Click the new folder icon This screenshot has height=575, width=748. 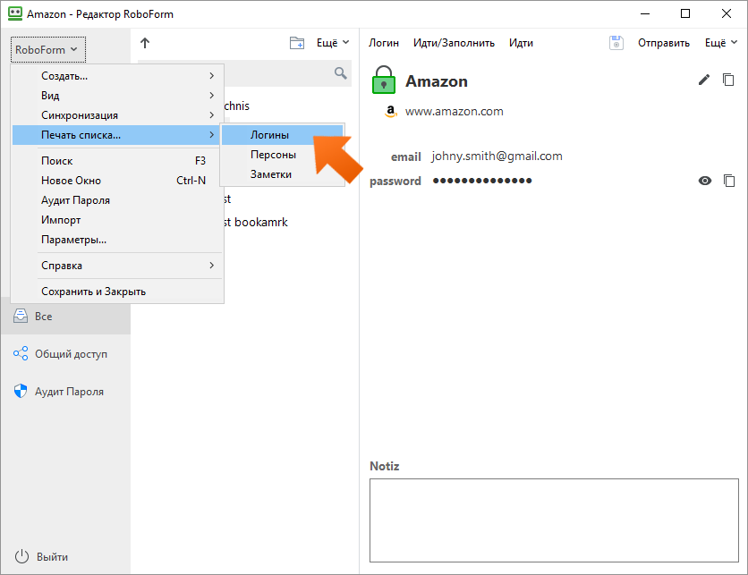[x=297, y=43]
